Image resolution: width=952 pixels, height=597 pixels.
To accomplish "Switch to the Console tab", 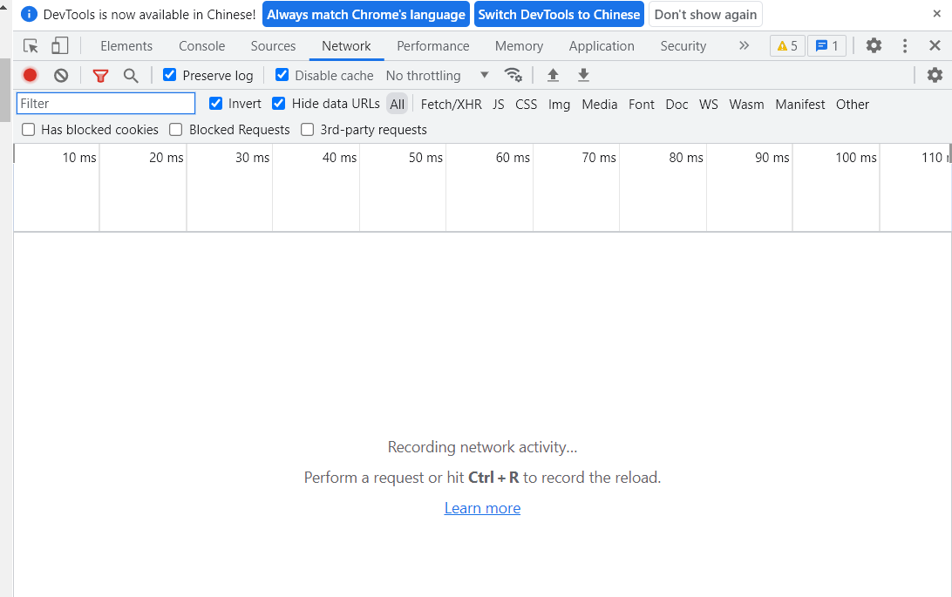I will click(x=201, y=46).
